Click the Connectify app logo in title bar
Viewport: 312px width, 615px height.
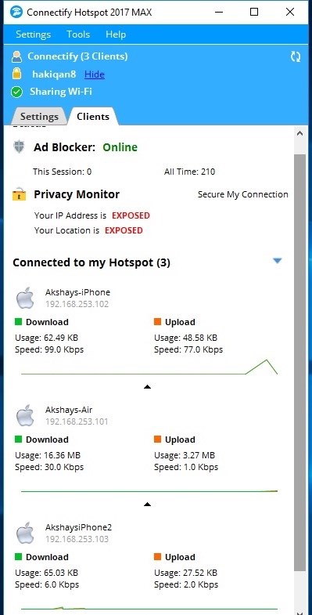click(16, 13)
